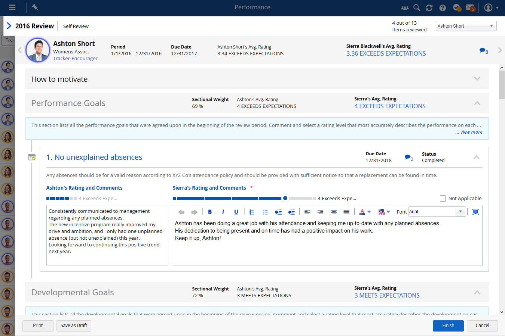
Task: Center-align the comment text
Action: click(333, 212)
